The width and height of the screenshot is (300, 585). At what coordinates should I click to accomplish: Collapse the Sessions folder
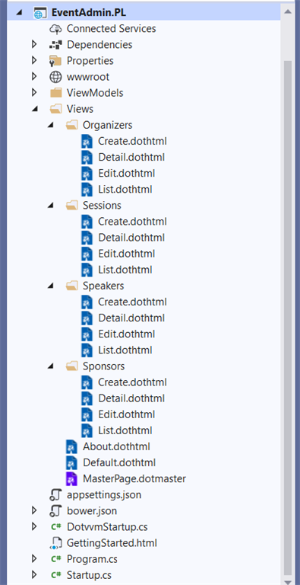[x=51, y=206]
